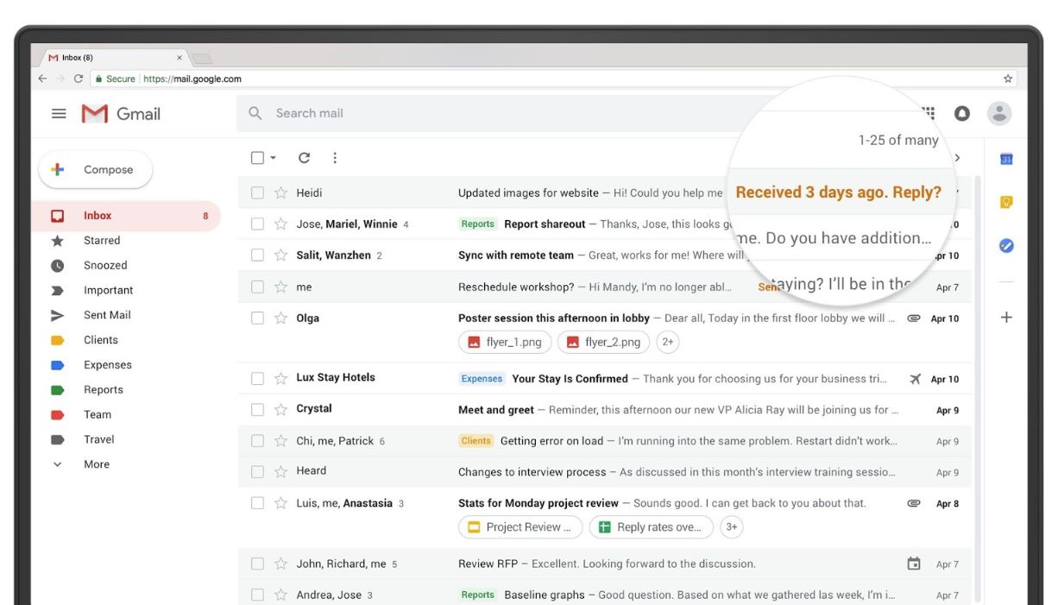Click the attachment paperclip on Olga's email
1058x605 pixels.
(914, 318)
